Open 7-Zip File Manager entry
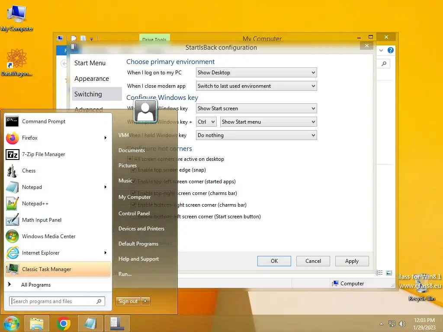 point(58,154)
